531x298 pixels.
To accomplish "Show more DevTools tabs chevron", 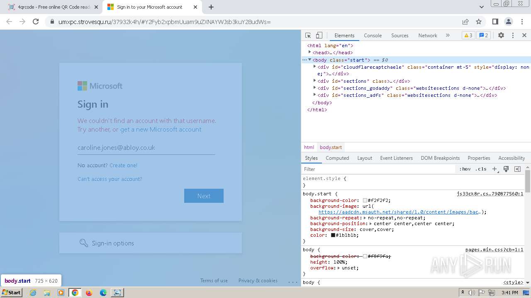I will coord(448,36).
